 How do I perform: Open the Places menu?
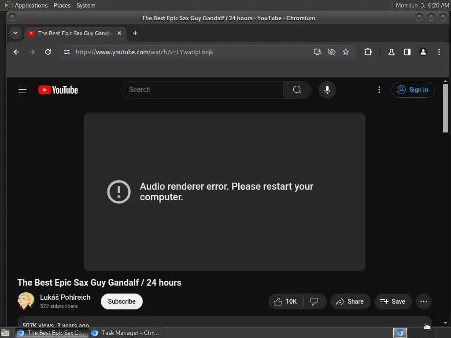coord(62,5)
